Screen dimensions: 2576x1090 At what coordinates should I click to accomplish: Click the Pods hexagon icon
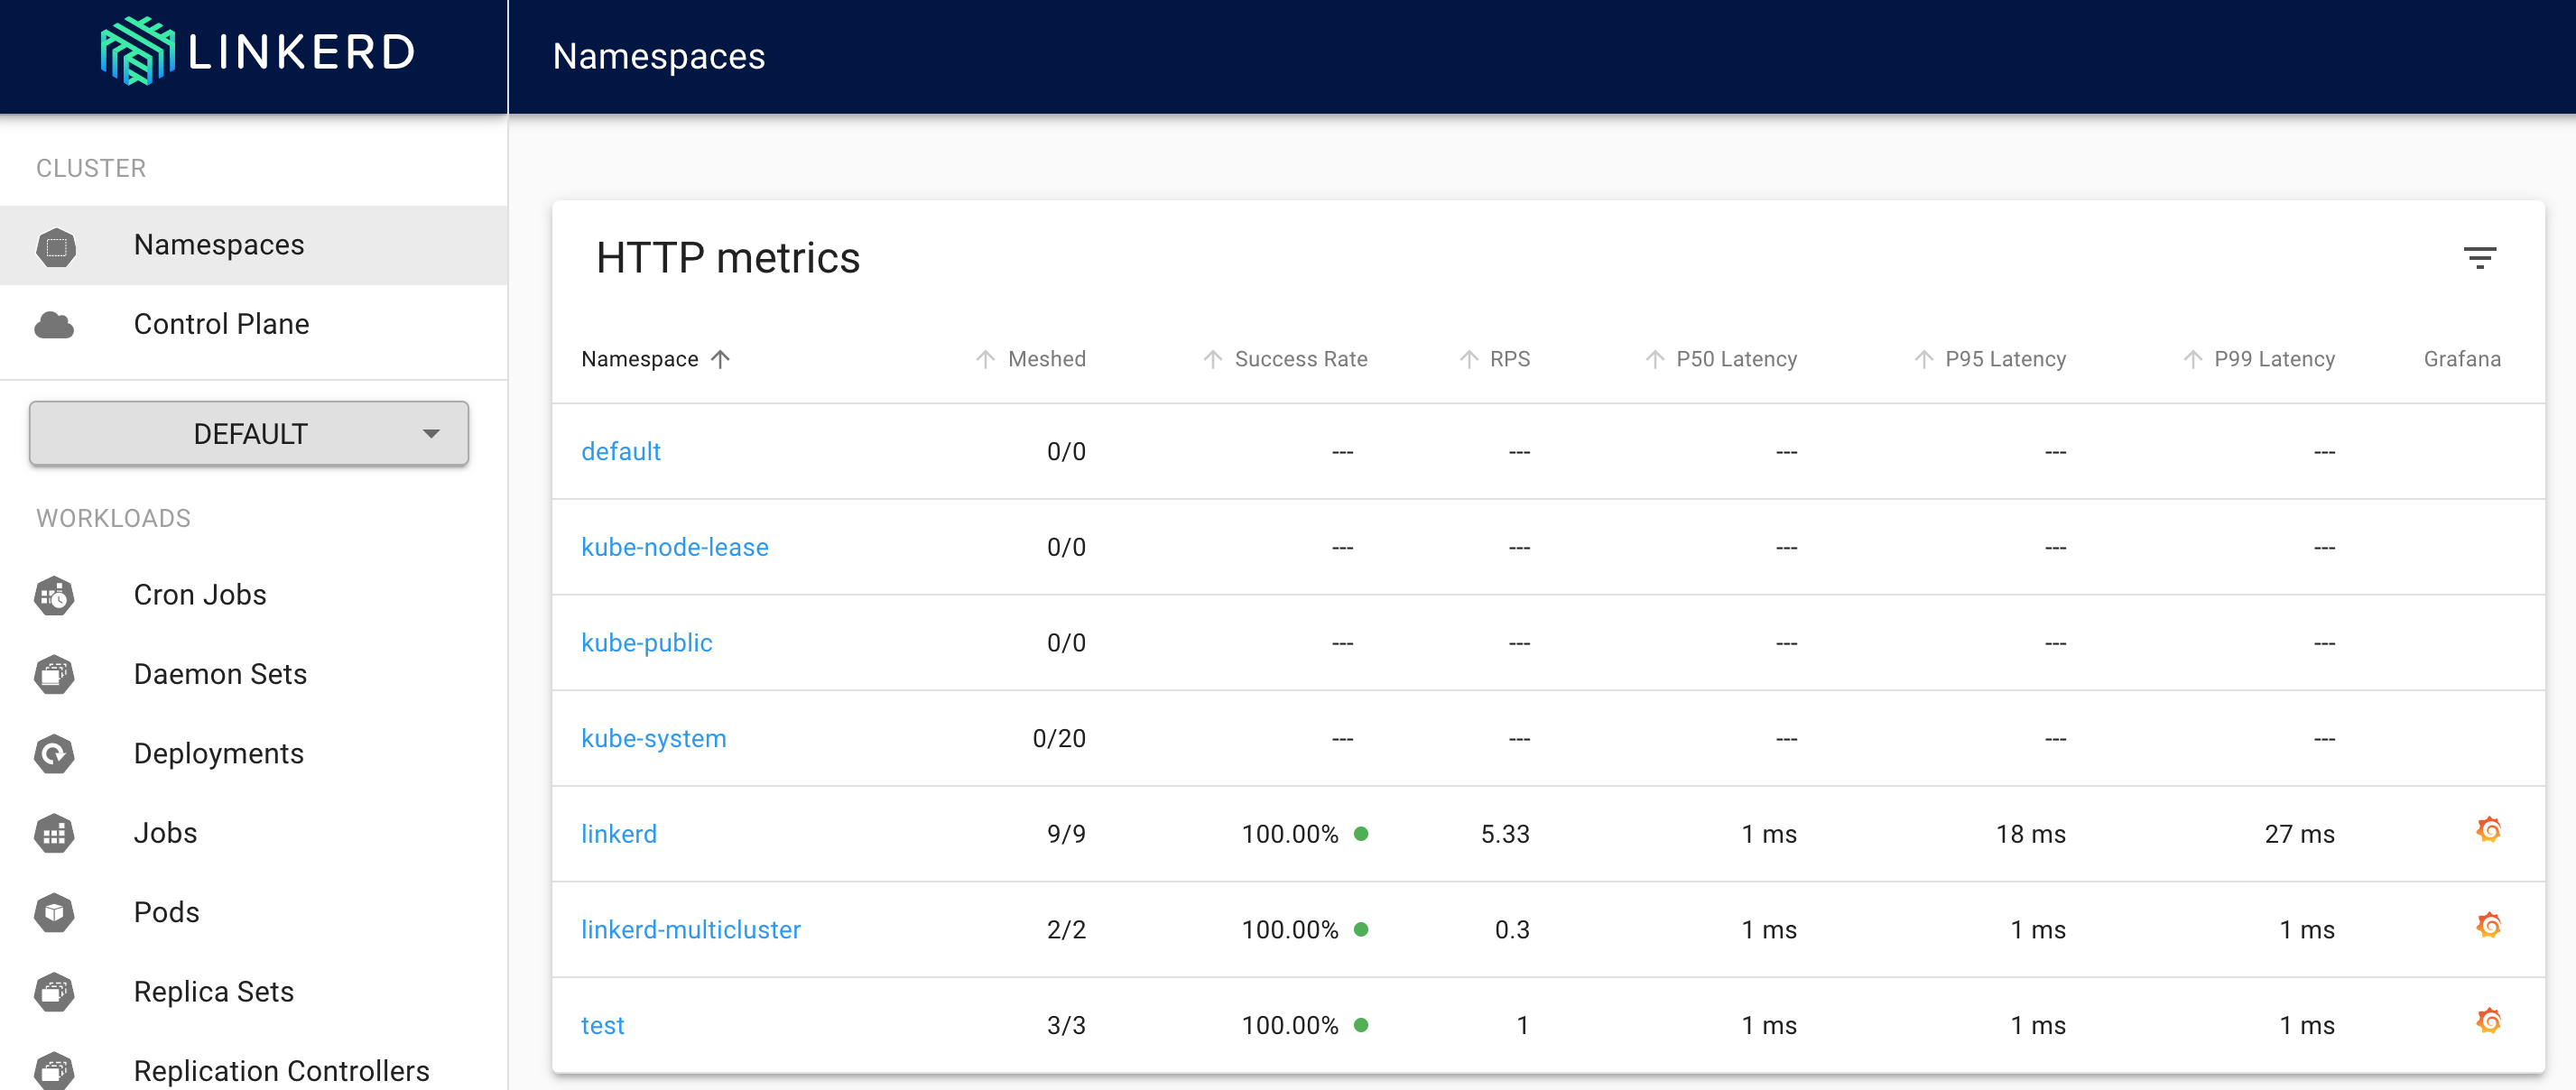[x=54, y=912]
